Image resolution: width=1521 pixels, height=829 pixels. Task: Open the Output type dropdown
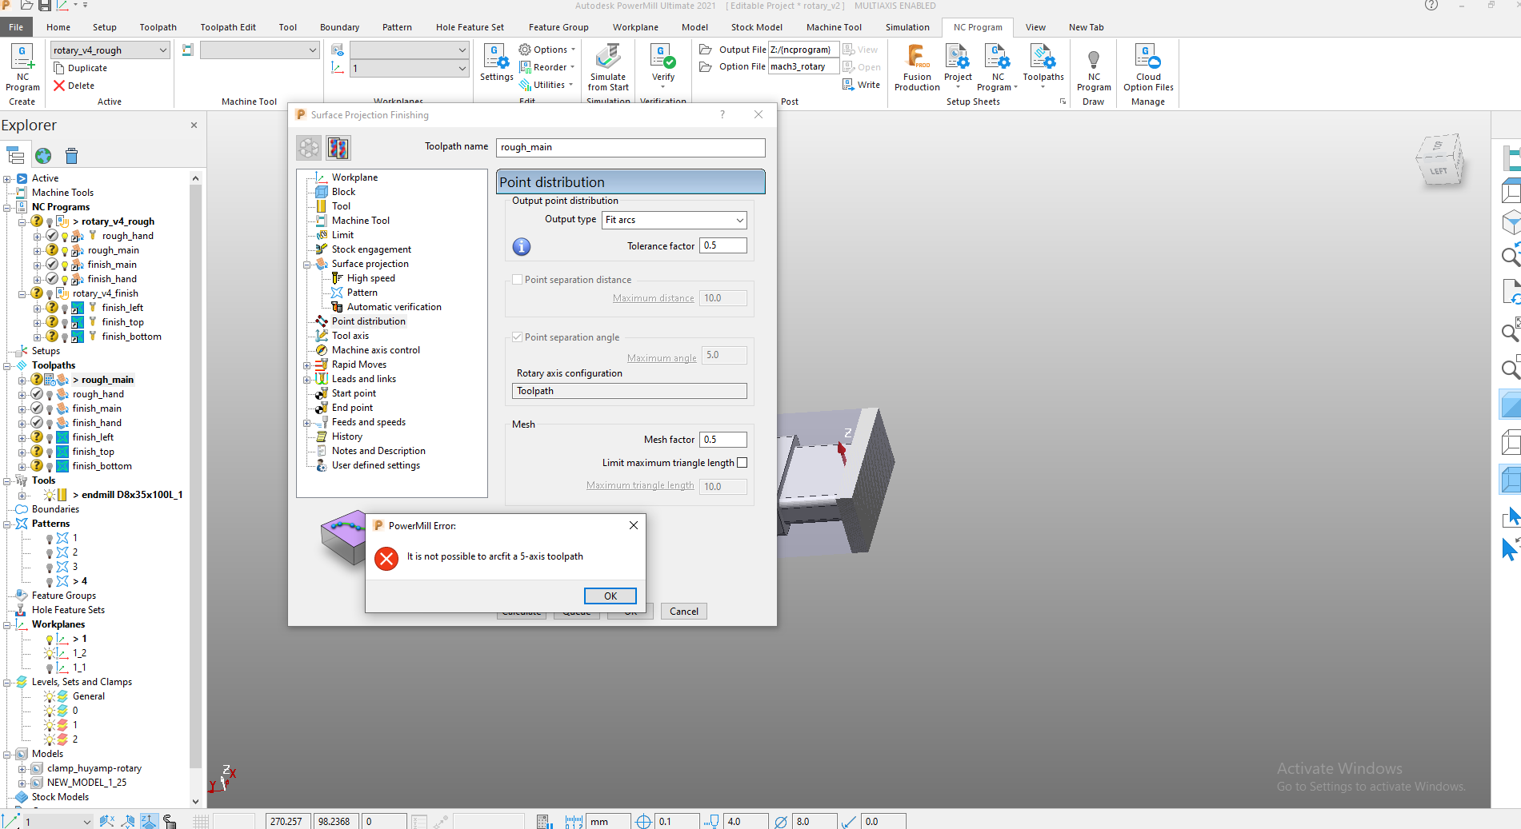tap(674, 220)
